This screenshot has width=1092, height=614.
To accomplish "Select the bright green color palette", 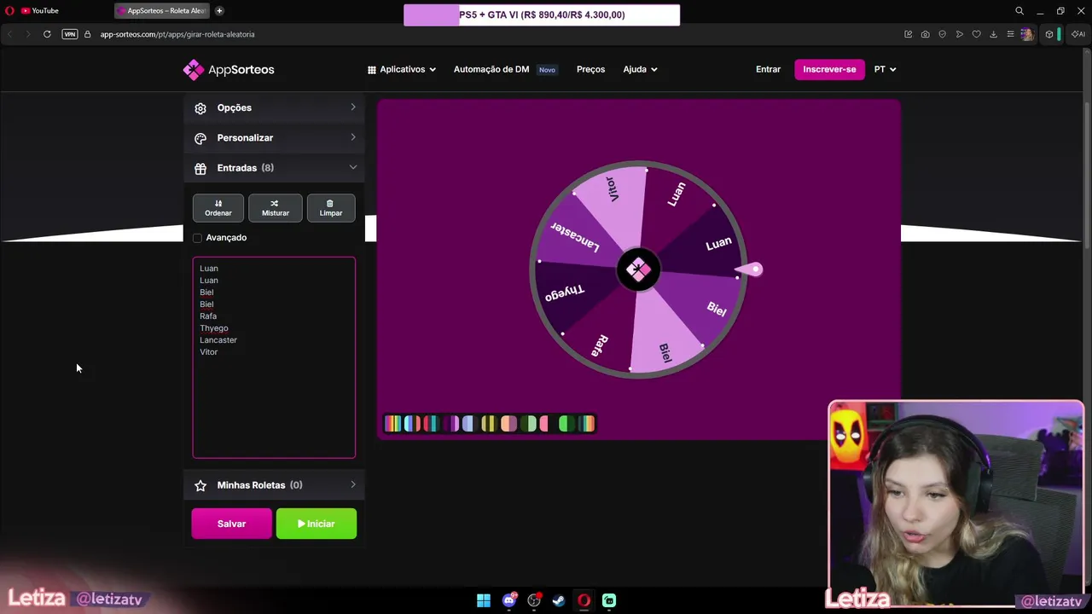I will pos(566,424).
